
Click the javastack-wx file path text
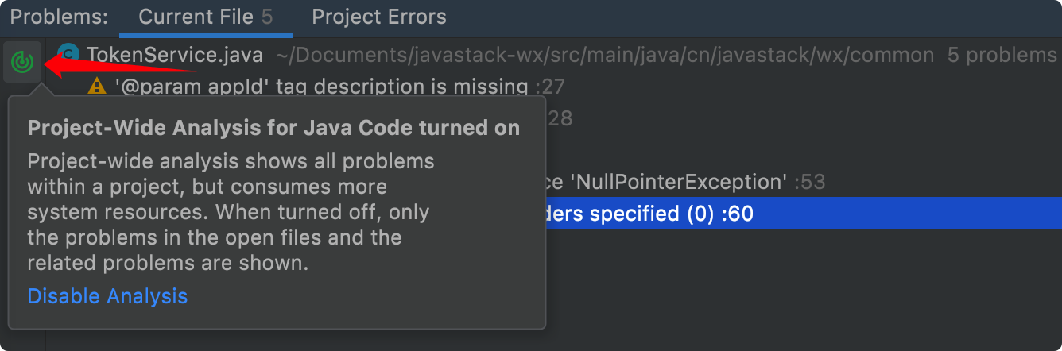(605, 55)
